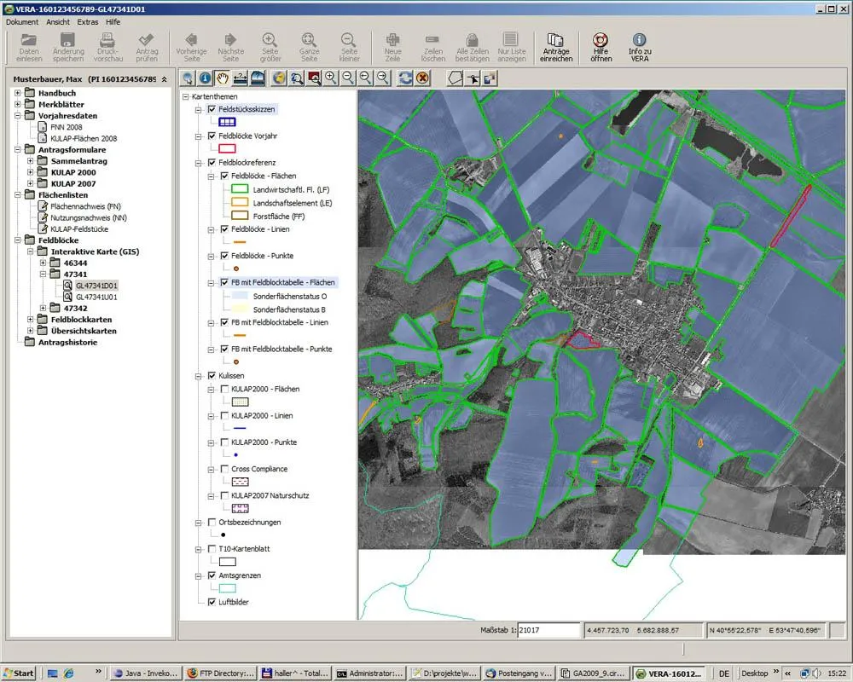Click the zoom out magnifier with minus
The height and width of the screenshot is (682, 853).
[348, 78]
